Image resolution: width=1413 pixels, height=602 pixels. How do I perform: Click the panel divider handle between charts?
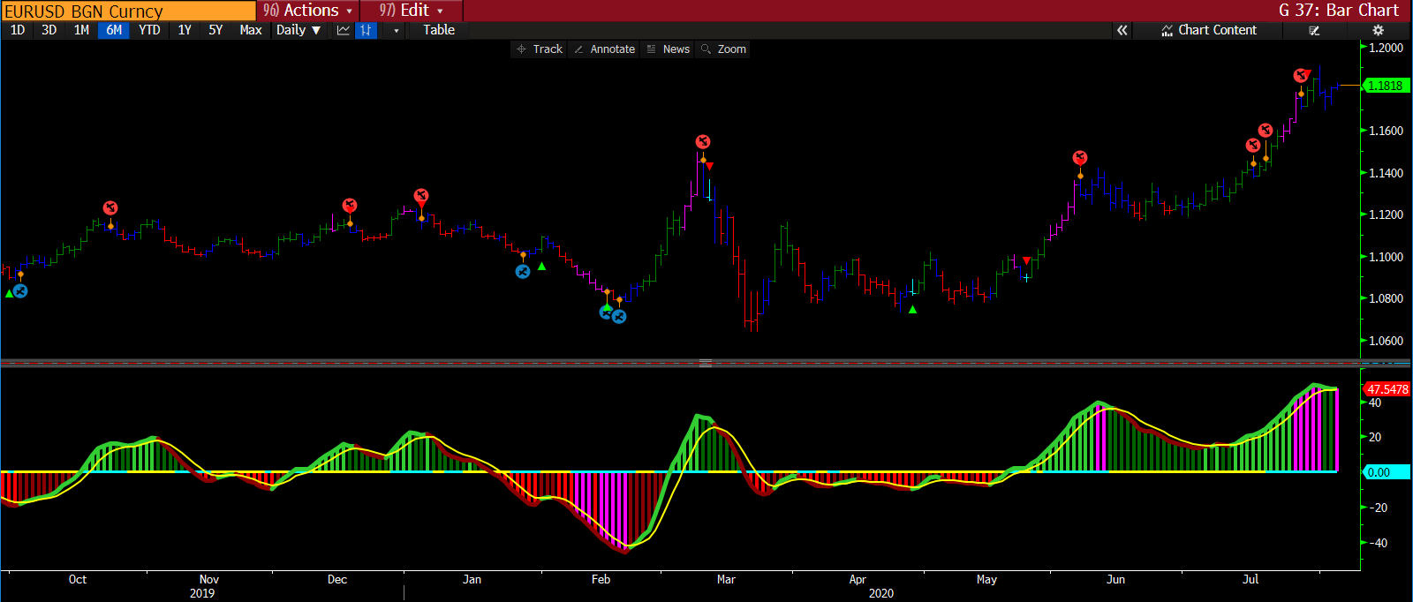(706, 363)
